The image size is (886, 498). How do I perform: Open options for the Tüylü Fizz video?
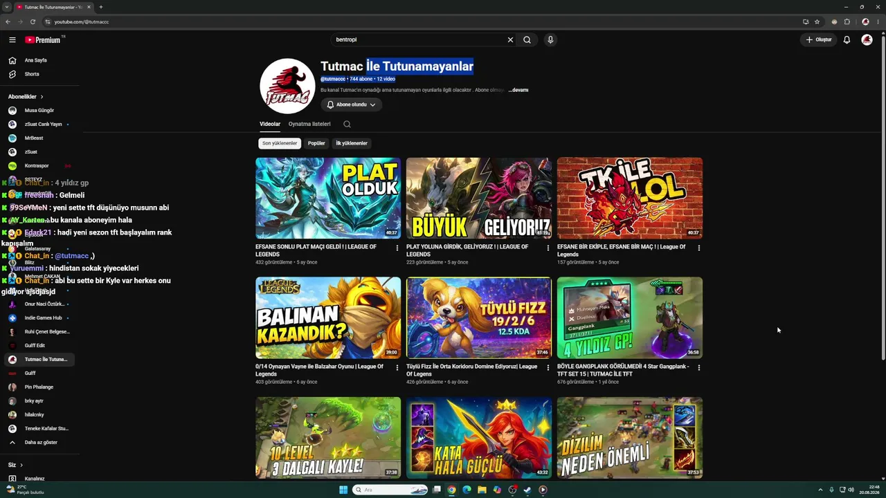pyautogui.click(x=548, y=367)
